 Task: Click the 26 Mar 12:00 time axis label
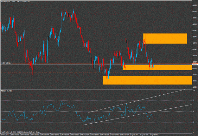pos(64,135)
